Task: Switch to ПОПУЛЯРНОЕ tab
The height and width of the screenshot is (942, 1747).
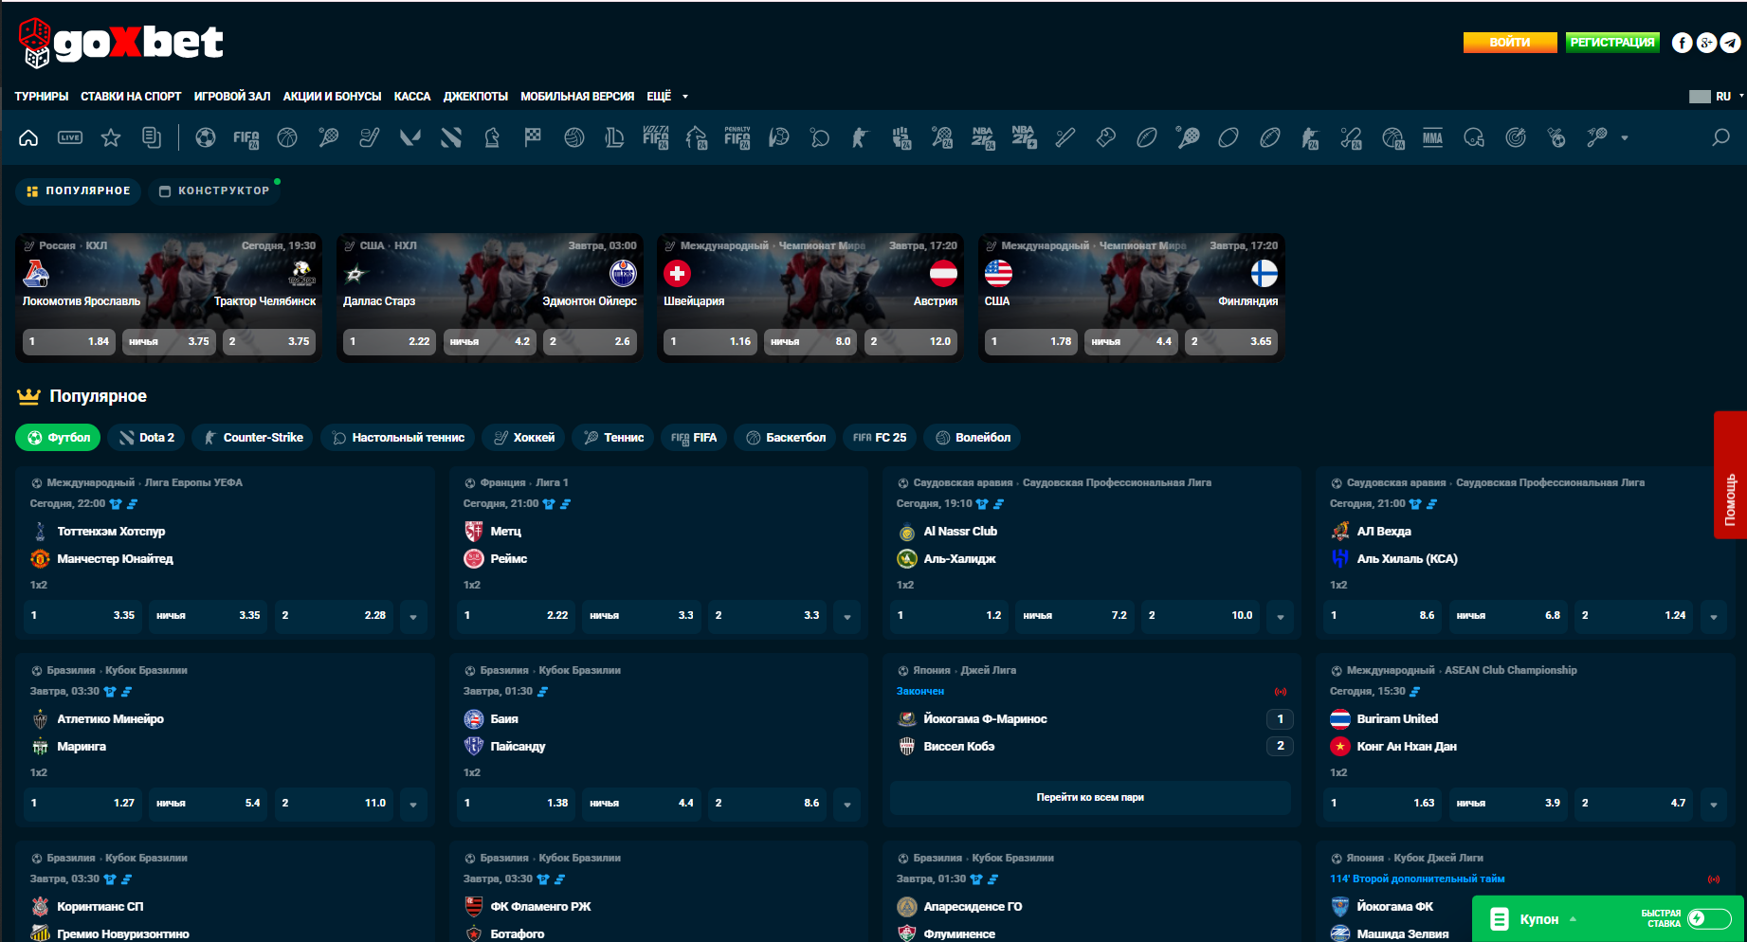Action: [x=78, y=190]
